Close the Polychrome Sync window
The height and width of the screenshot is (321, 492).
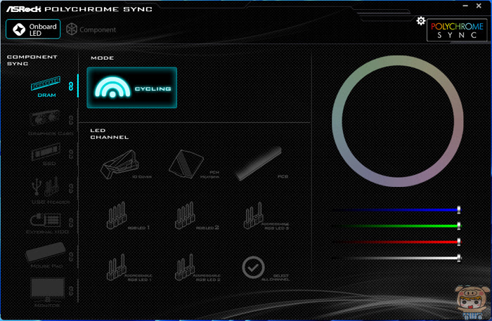pos(479,6)
